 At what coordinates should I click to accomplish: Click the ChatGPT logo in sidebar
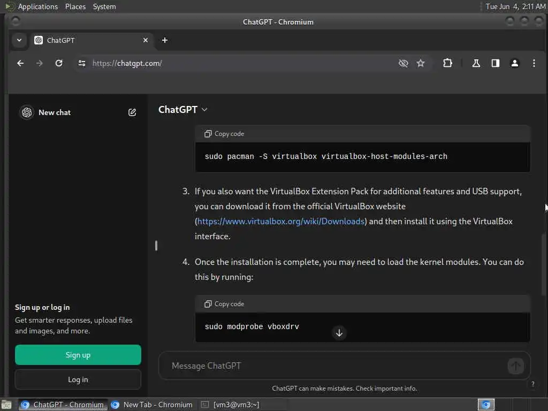click(27, 112)
